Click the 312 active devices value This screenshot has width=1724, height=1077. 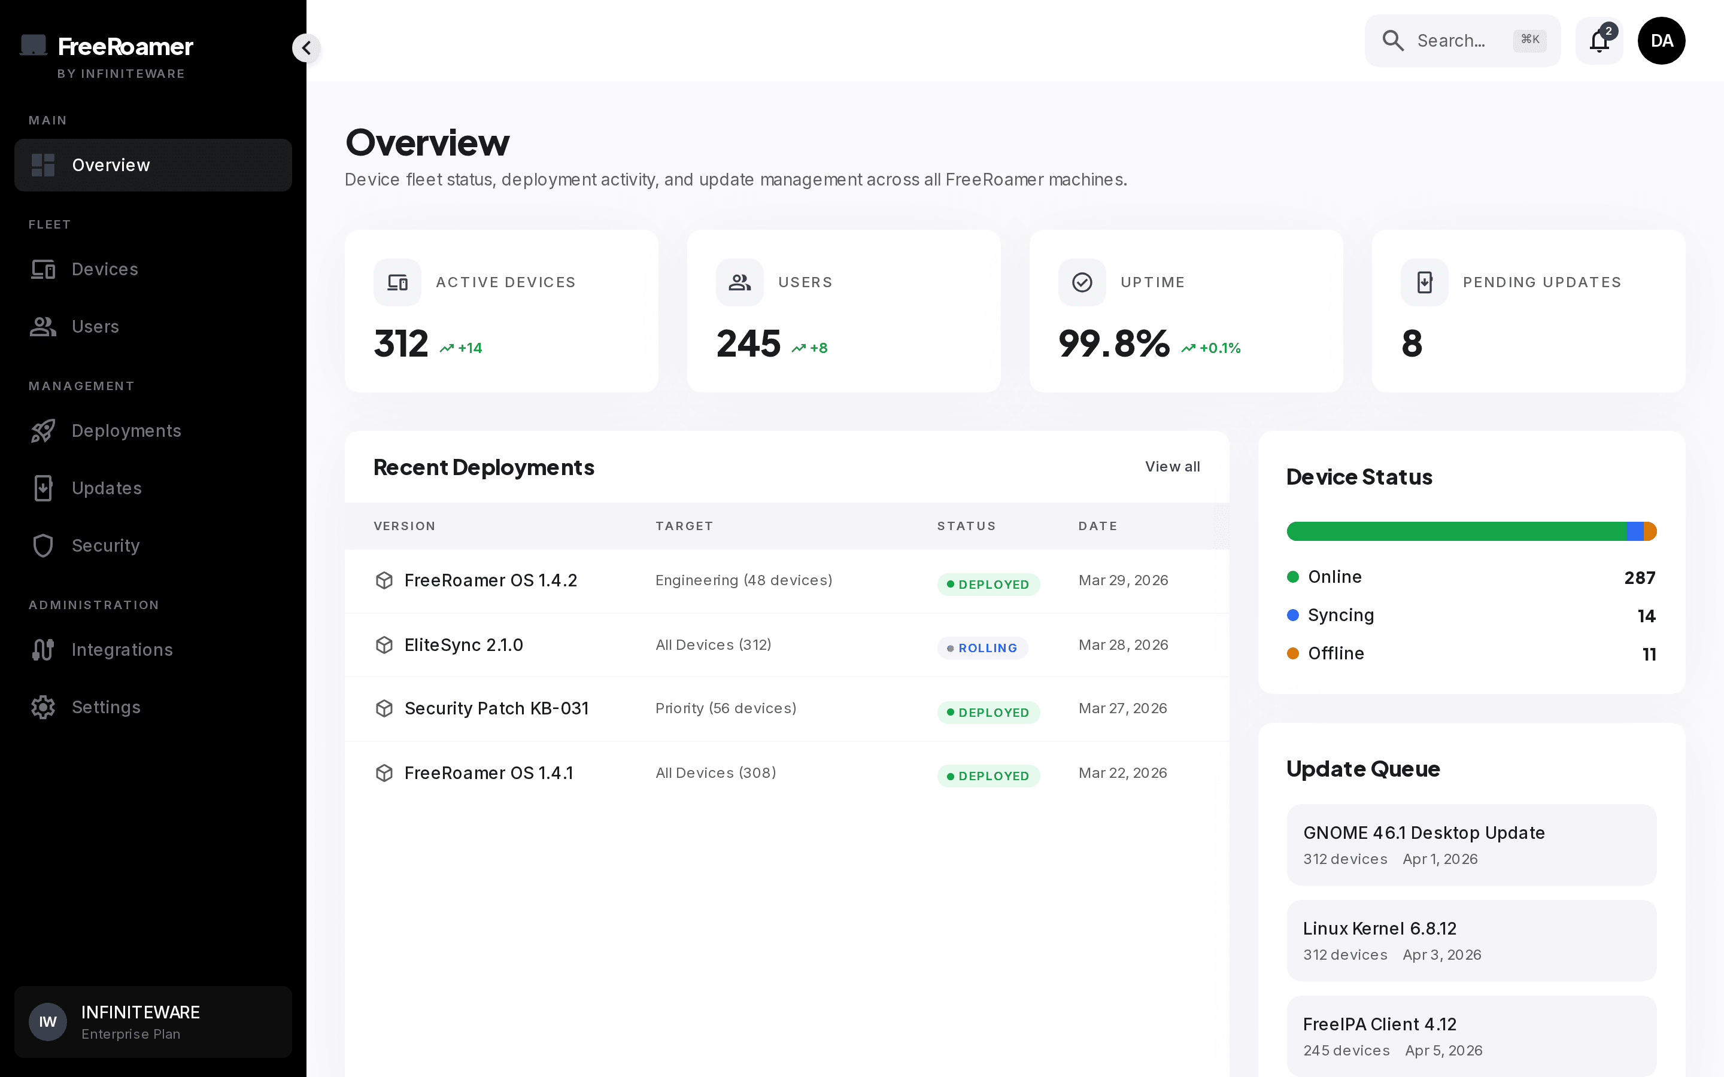click(401, 343)
